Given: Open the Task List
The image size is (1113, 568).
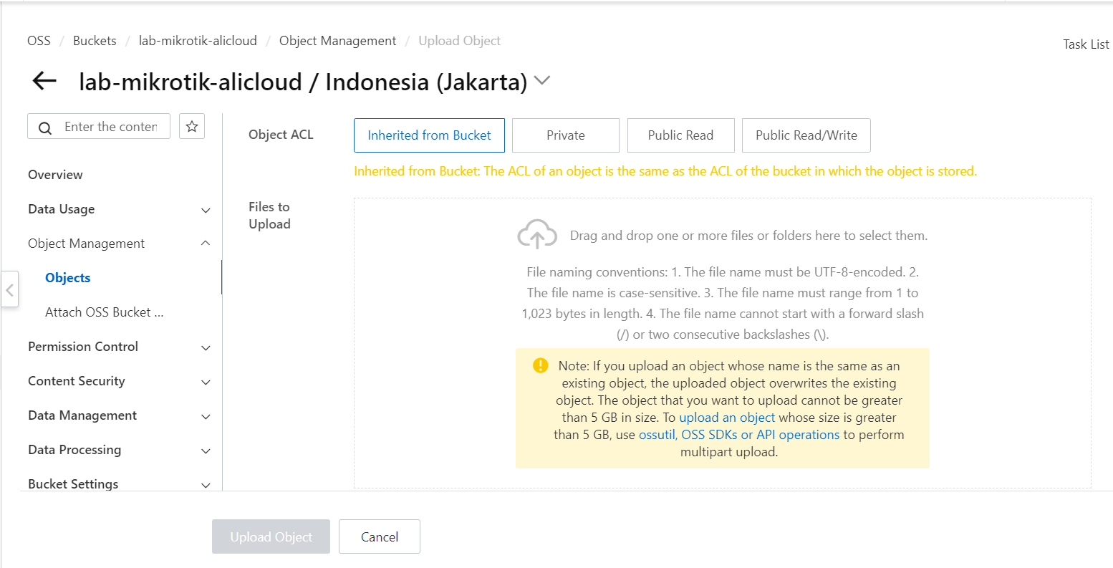Looking at the screenshot, I should click(1086, 44).
